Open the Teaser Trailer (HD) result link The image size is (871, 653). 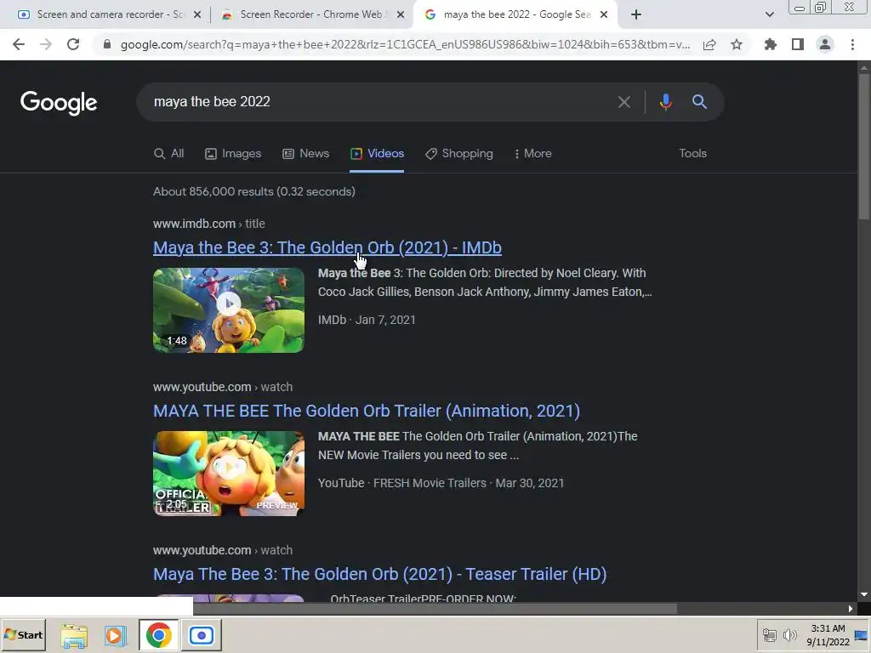380,574
